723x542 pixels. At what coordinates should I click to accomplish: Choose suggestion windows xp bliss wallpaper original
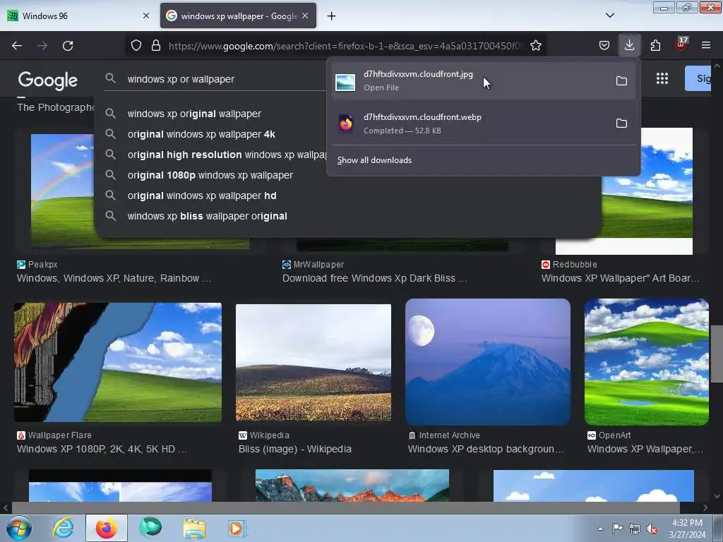(207, 216)
